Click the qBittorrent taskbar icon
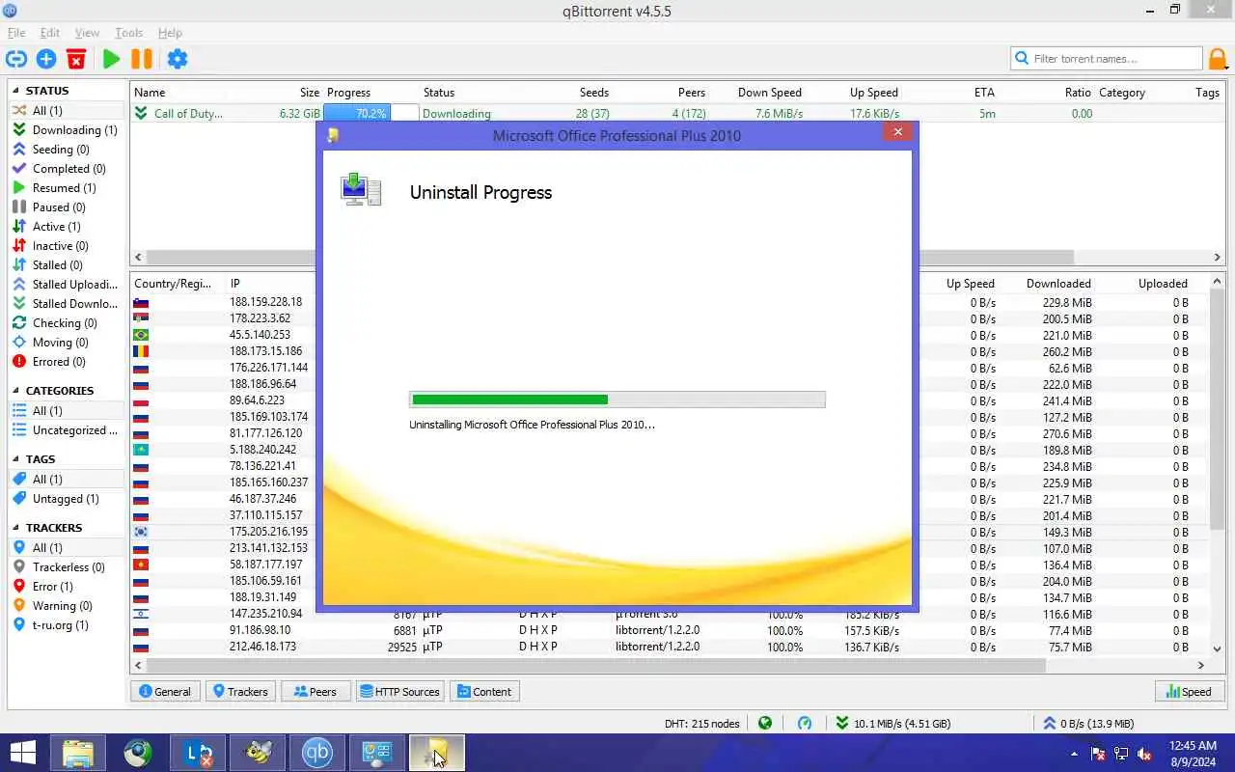 point(317,754)
